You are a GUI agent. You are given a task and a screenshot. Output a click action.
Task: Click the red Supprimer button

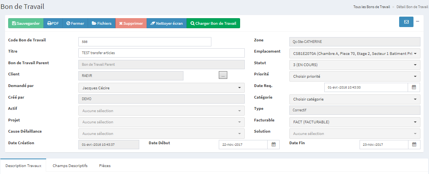pyautogui.click(x=131, y=23)
